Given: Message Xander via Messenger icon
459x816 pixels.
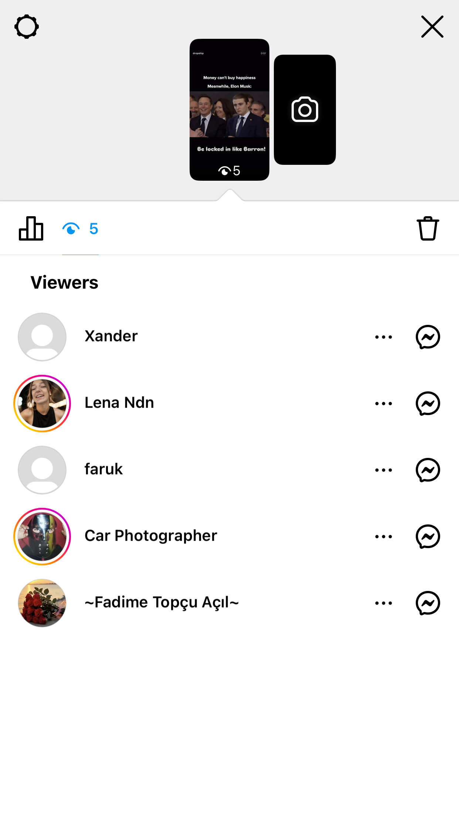Looking at the screenshot, I should pyautogui.click(x=428, y=337).
